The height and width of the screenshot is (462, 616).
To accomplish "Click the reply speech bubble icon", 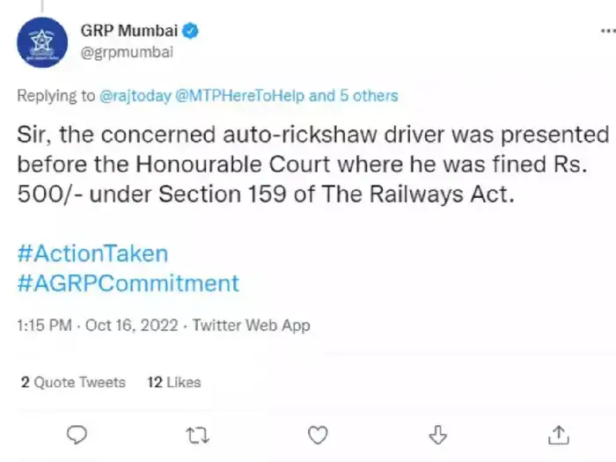I will click(77, 435).
